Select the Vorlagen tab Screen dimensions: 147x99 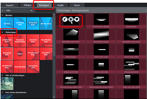44,5
